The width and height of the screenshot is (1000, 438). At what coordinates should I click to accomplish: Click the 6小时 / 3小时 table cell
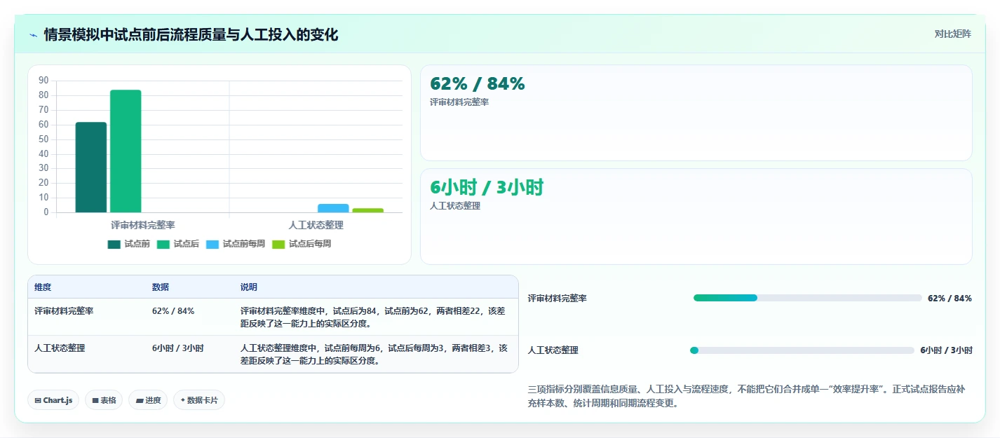(178, 348)
